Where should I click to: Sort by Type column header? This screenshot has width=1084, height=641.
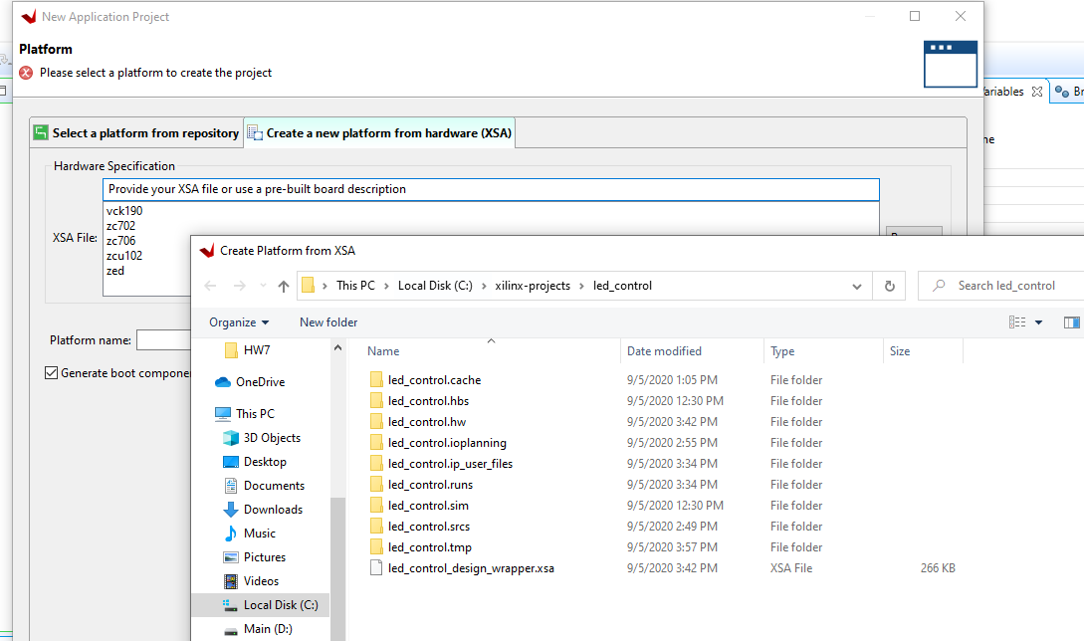(x=781, y=351)
